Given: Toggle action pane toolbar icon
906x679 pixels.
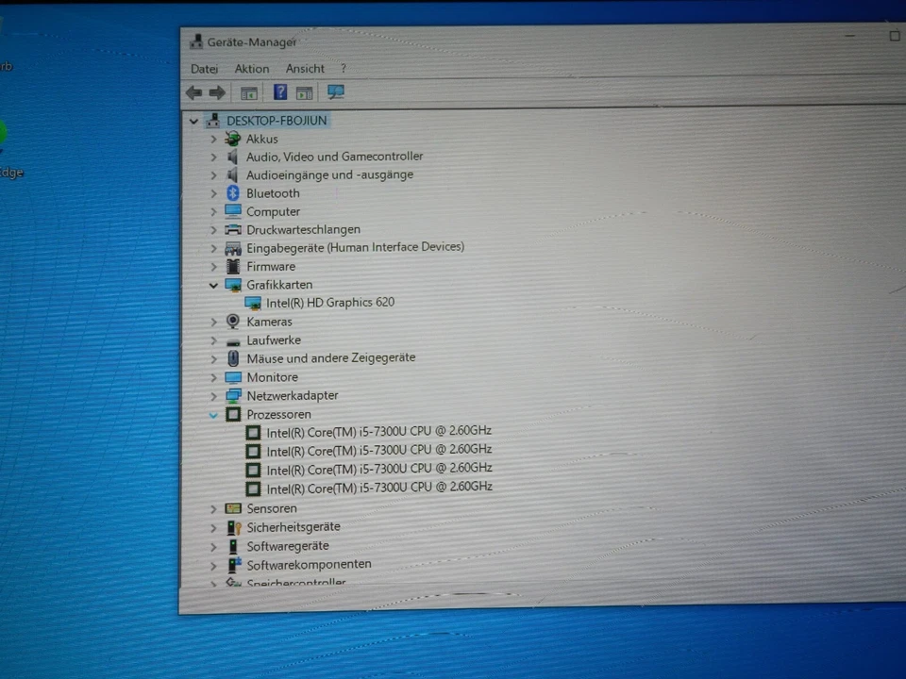Looking at the screenshot, I should click(x=305, y=92).
